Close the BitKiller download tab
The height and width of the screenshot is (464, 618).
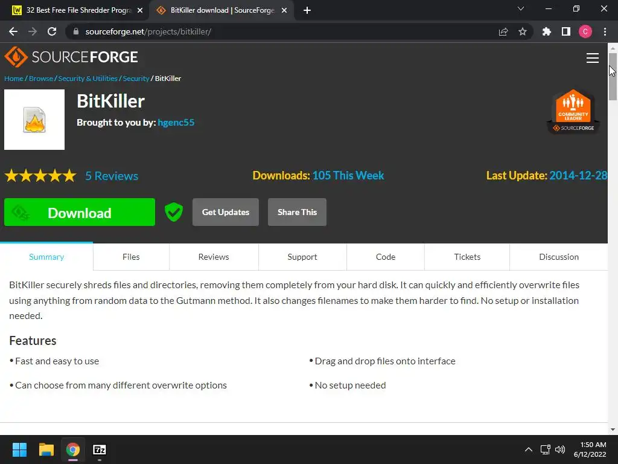point(284,10)
